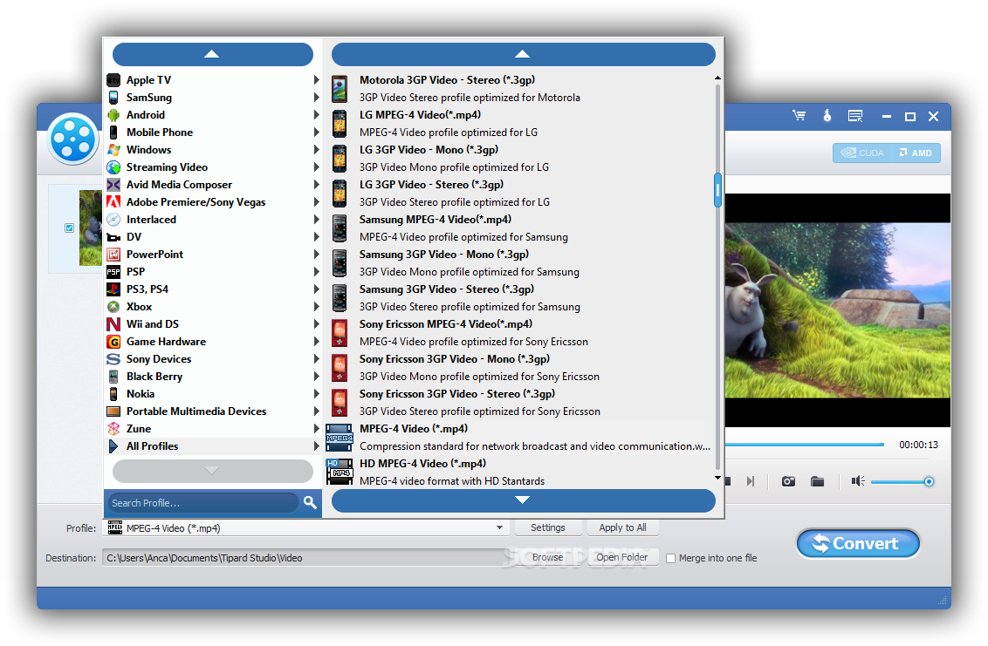Select the Apple TV category icon
The height and width of the screenshot is (646, 988).
(x=113, y=80)
